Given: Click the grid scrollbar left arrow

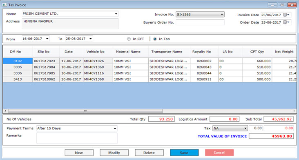Looking at the screenshot, I should click(5, 111).
